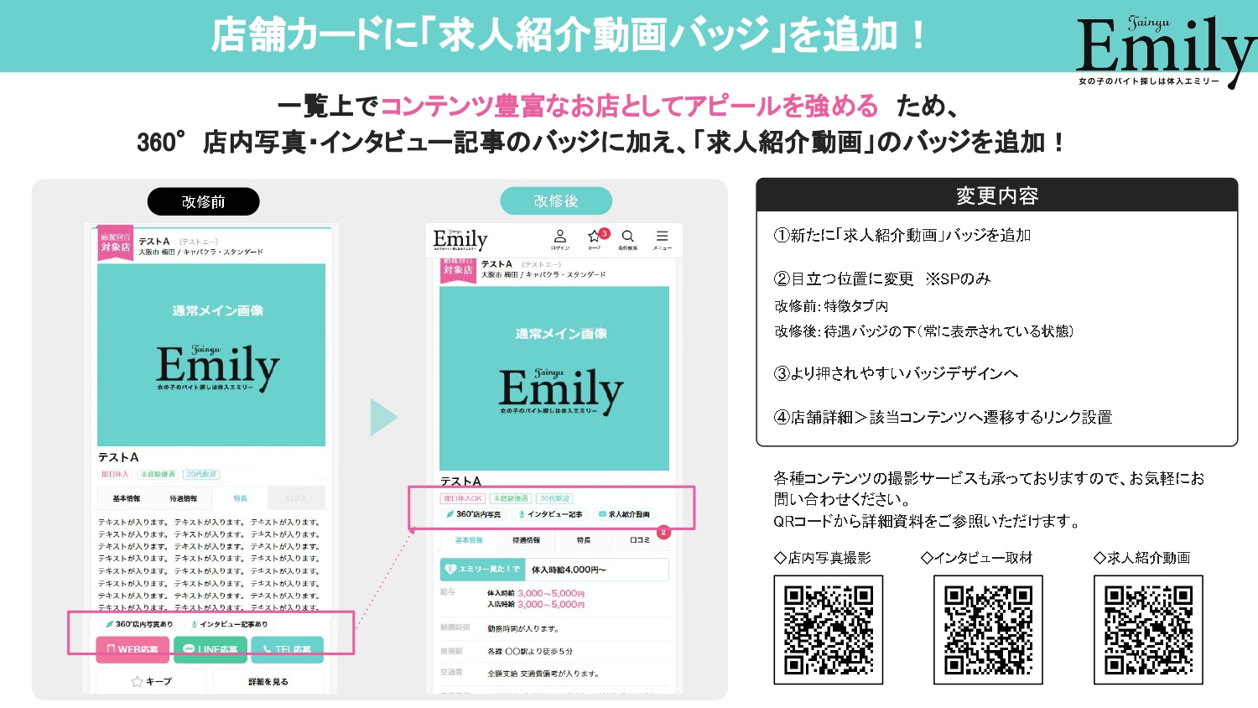Click the leaf icon on 360°店内写真 badge

pyautogui.click(x=450, y=514)
